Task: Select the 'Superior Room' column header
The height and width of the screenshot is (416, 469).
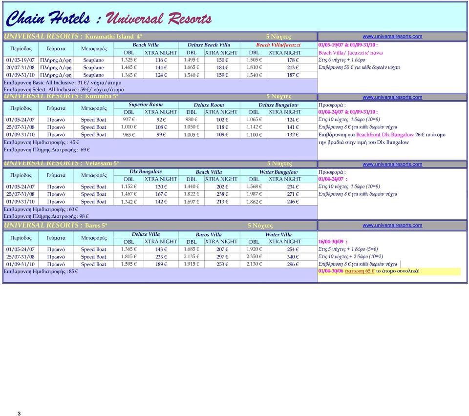Action: [x=146, y=104]
